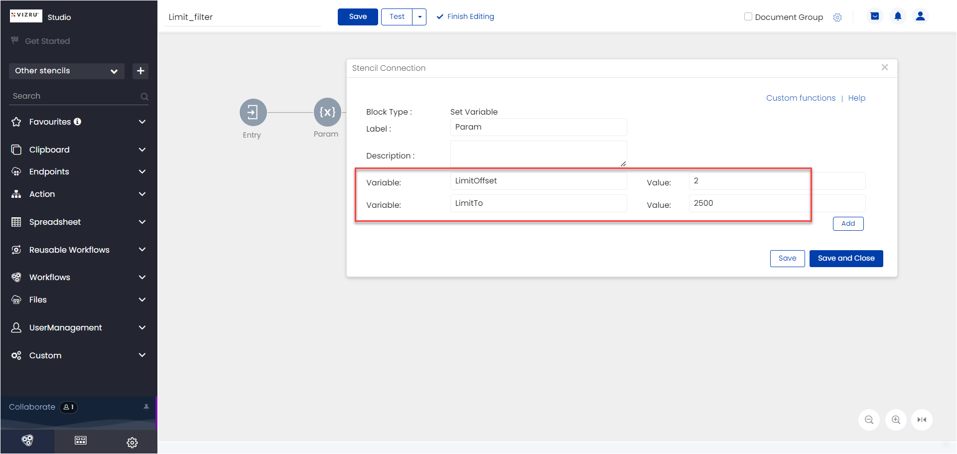Open the Custom functions link
The image size is (957, 454).
pyautogui.click(x=800, y=98)
